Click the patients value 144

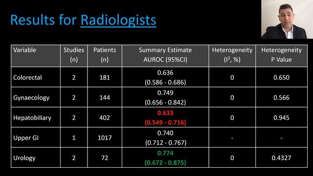105,98
